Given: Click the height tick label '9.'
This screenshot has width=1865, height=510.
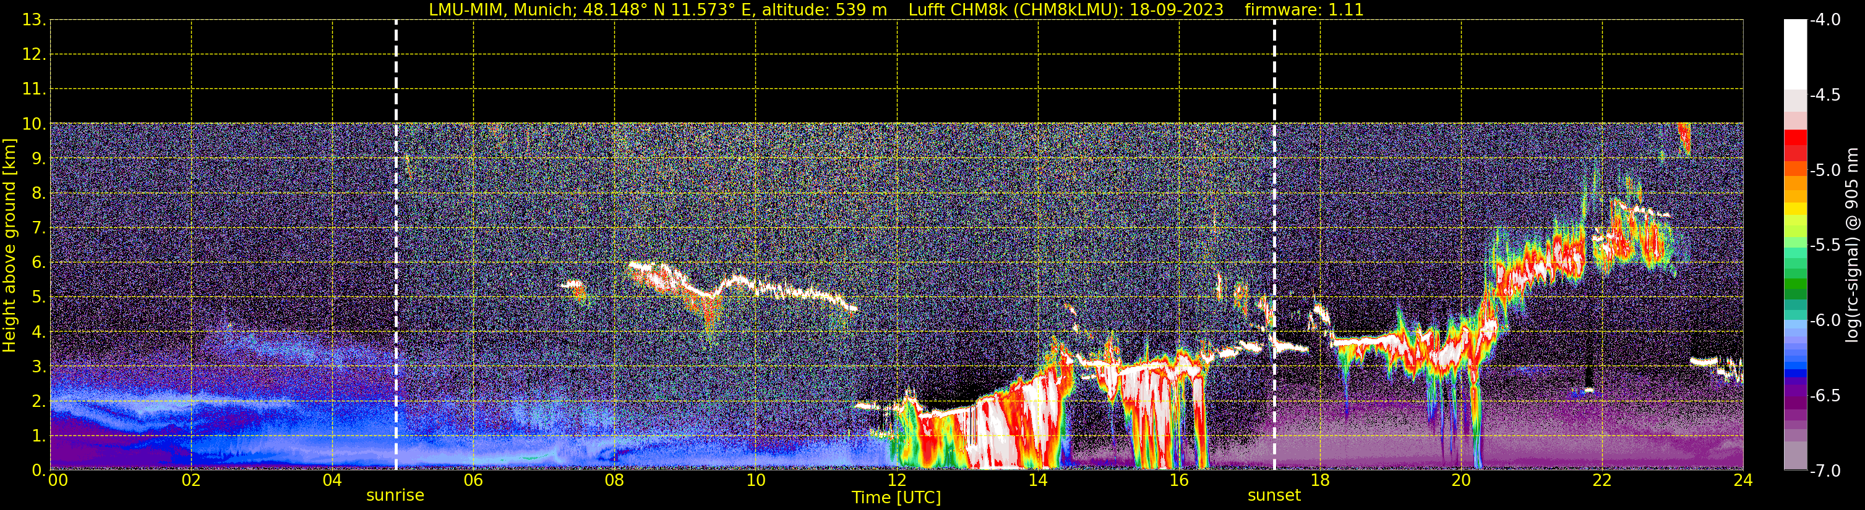Looking at the screenshot, I should click(x=38, y=159).
